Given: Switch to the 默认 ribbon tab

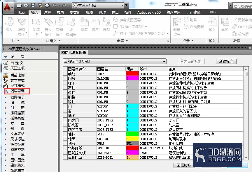Looking at the screenshot, I should pos(22,12).
